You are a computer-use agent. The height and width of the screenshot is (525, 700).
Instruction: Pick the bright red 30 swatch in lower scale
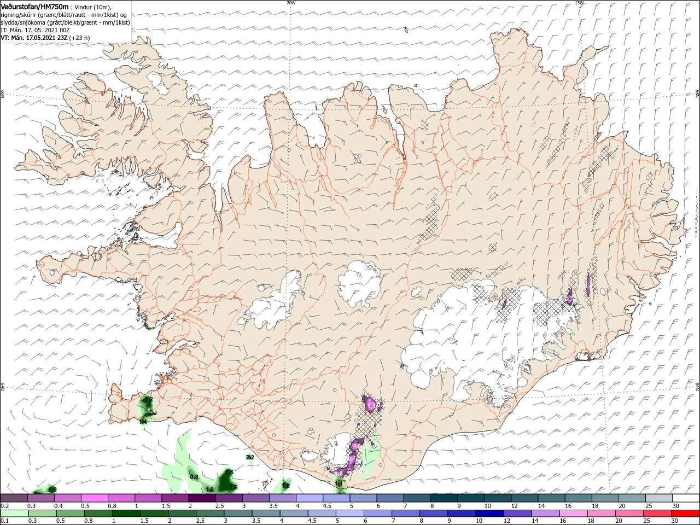click(686, 514)
